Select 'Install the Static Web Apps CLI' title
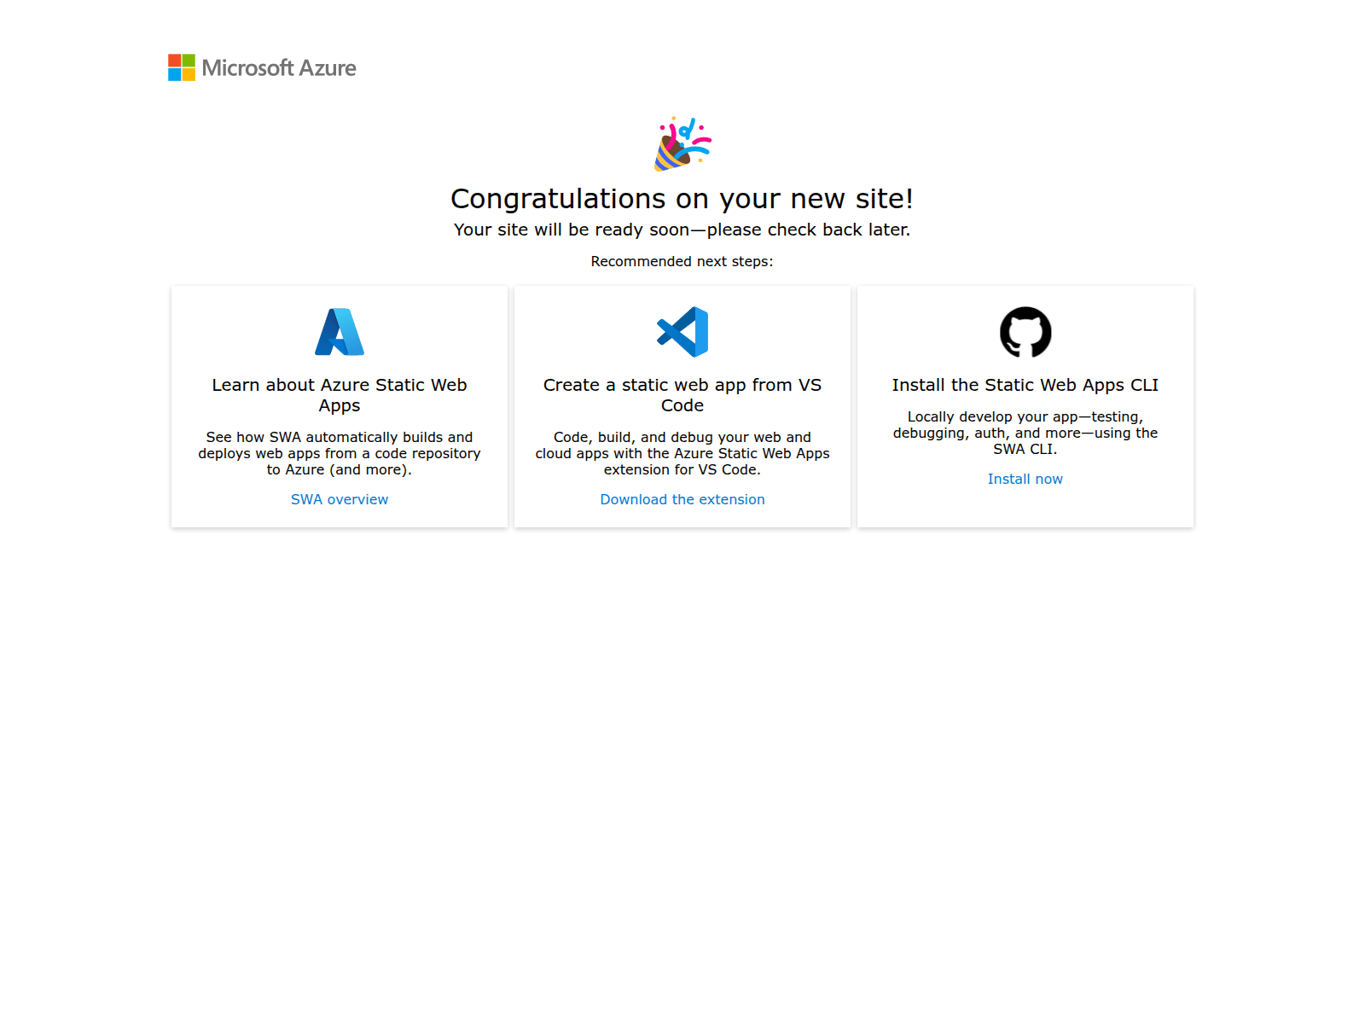 click(x=1025, y=385)
